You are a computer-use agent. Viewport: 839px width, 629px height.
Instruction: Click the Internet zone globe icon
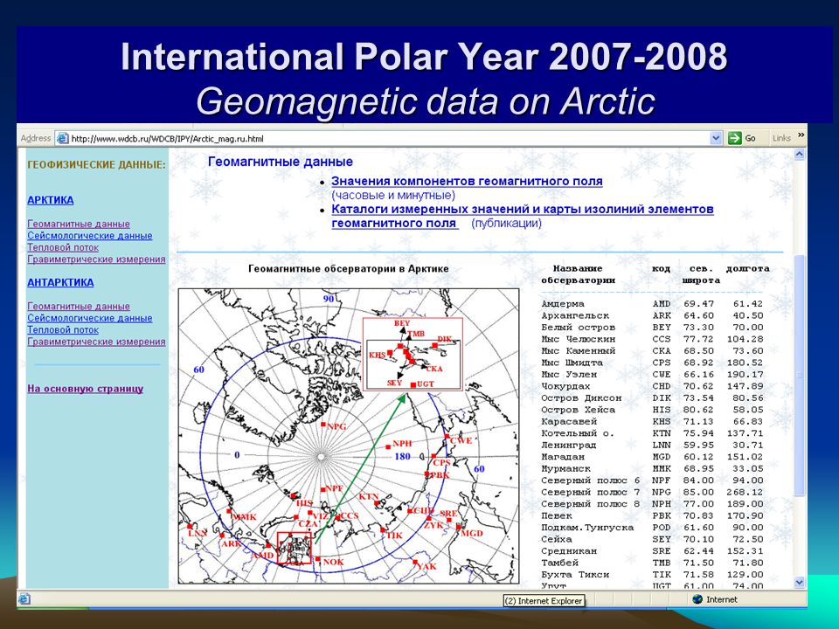(x=697, y=599)
